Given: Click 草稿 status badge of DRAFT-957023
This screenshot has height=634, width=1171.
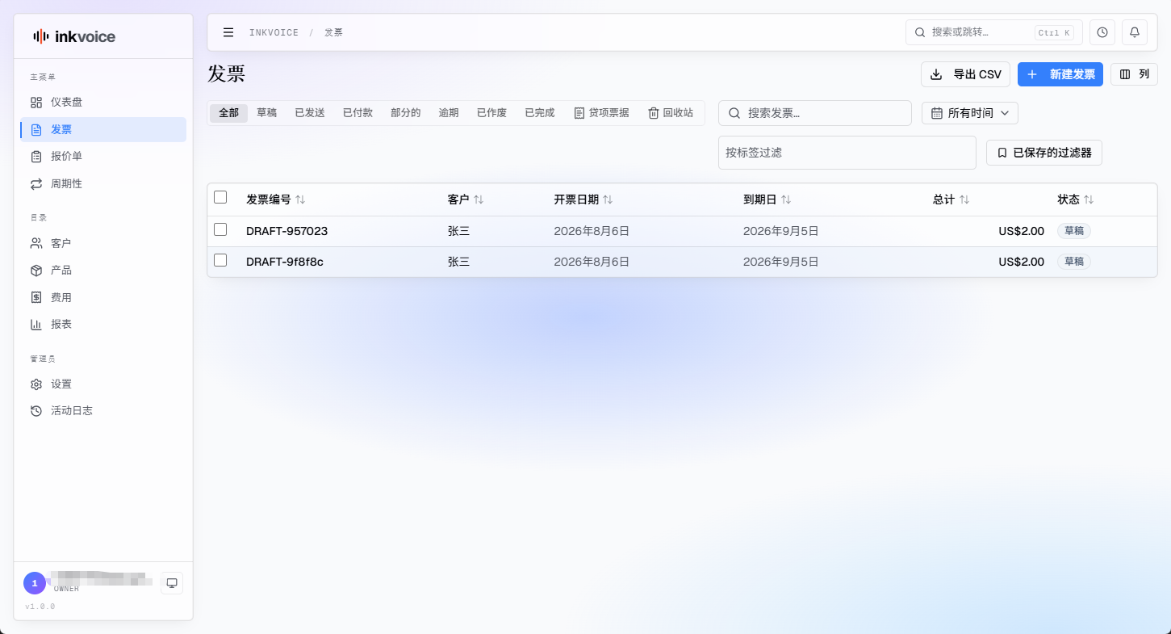Looking at the screenshot, I should point(1074,231).
